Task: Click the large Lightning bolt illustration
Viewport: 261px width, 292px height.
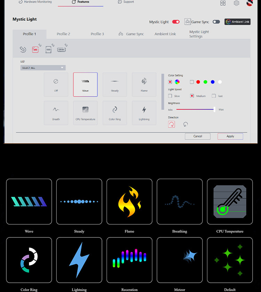Action: [79, 260]
